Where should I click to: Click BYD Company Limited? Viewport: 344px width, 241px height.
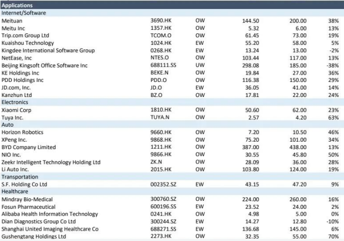28,147
